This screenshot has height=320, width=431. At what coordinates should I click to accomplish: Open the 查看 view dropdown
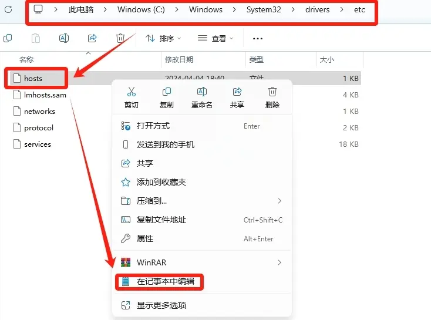pos(215,39)
